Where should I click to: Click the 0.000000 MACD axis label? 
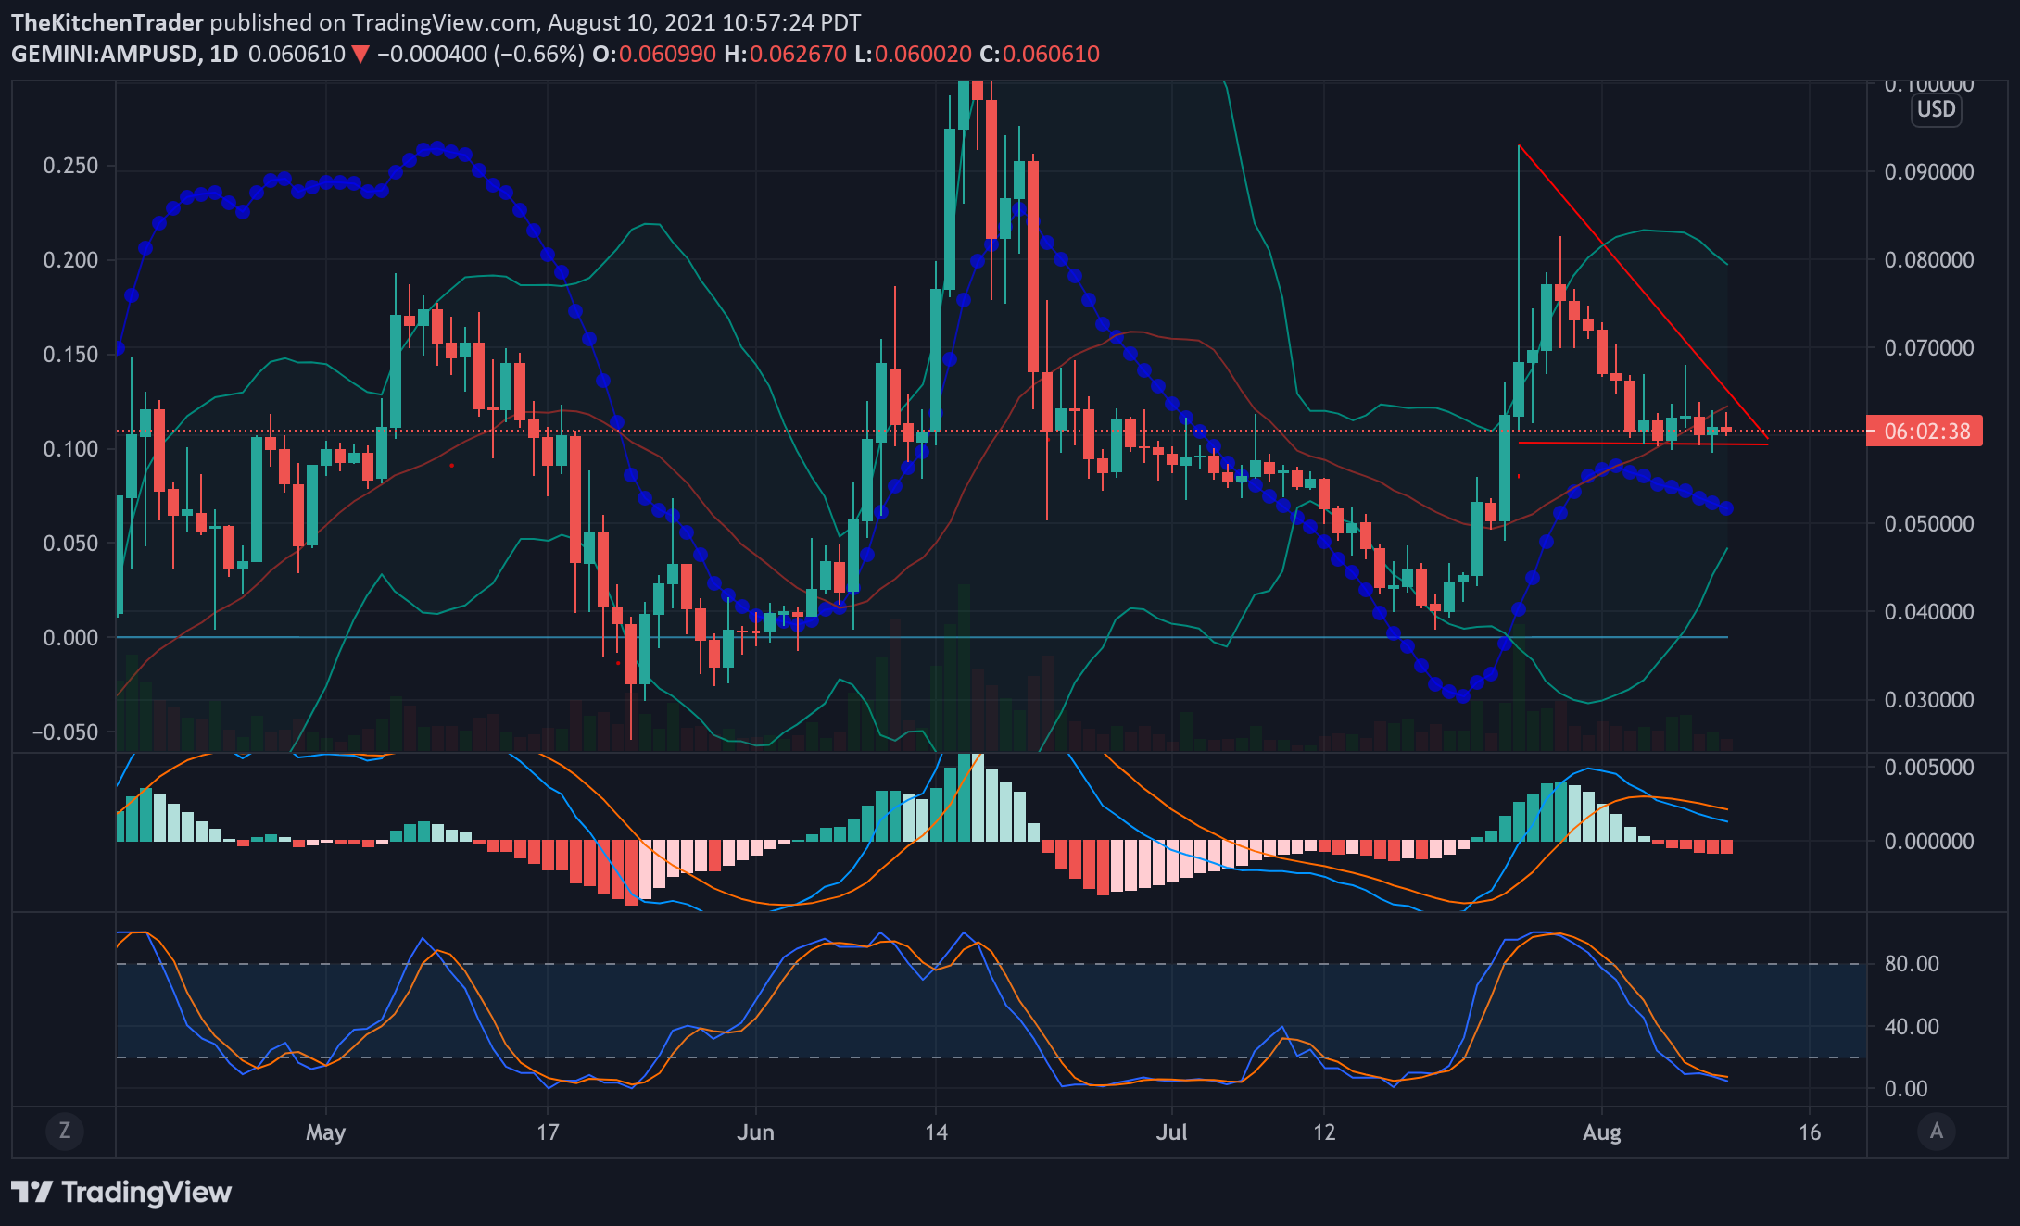[1929, 842]
